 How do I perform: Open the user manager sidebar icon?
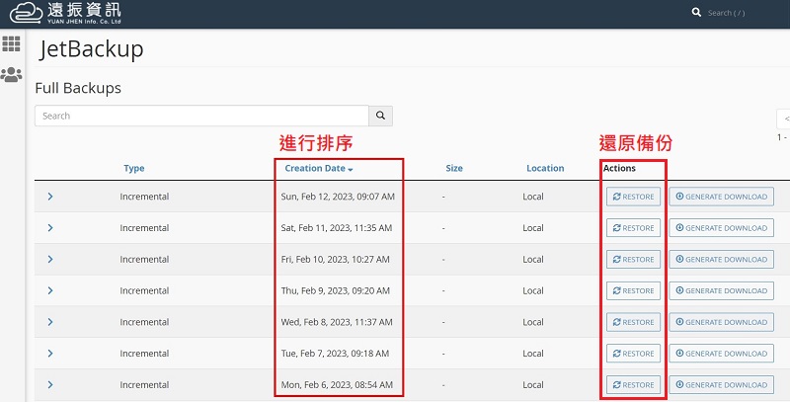[11, 74]
